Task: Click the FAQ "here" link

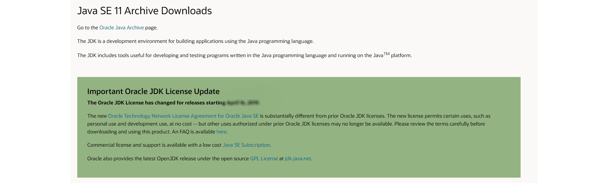Action: 221,132
